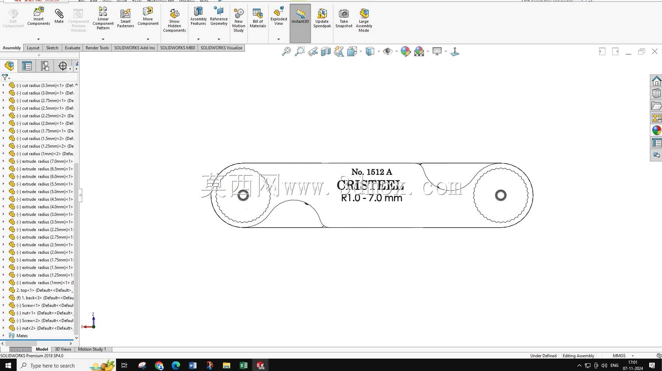Open Bill of Materials
The height and width of the screenshot is (371, 662).
point(258,18)
